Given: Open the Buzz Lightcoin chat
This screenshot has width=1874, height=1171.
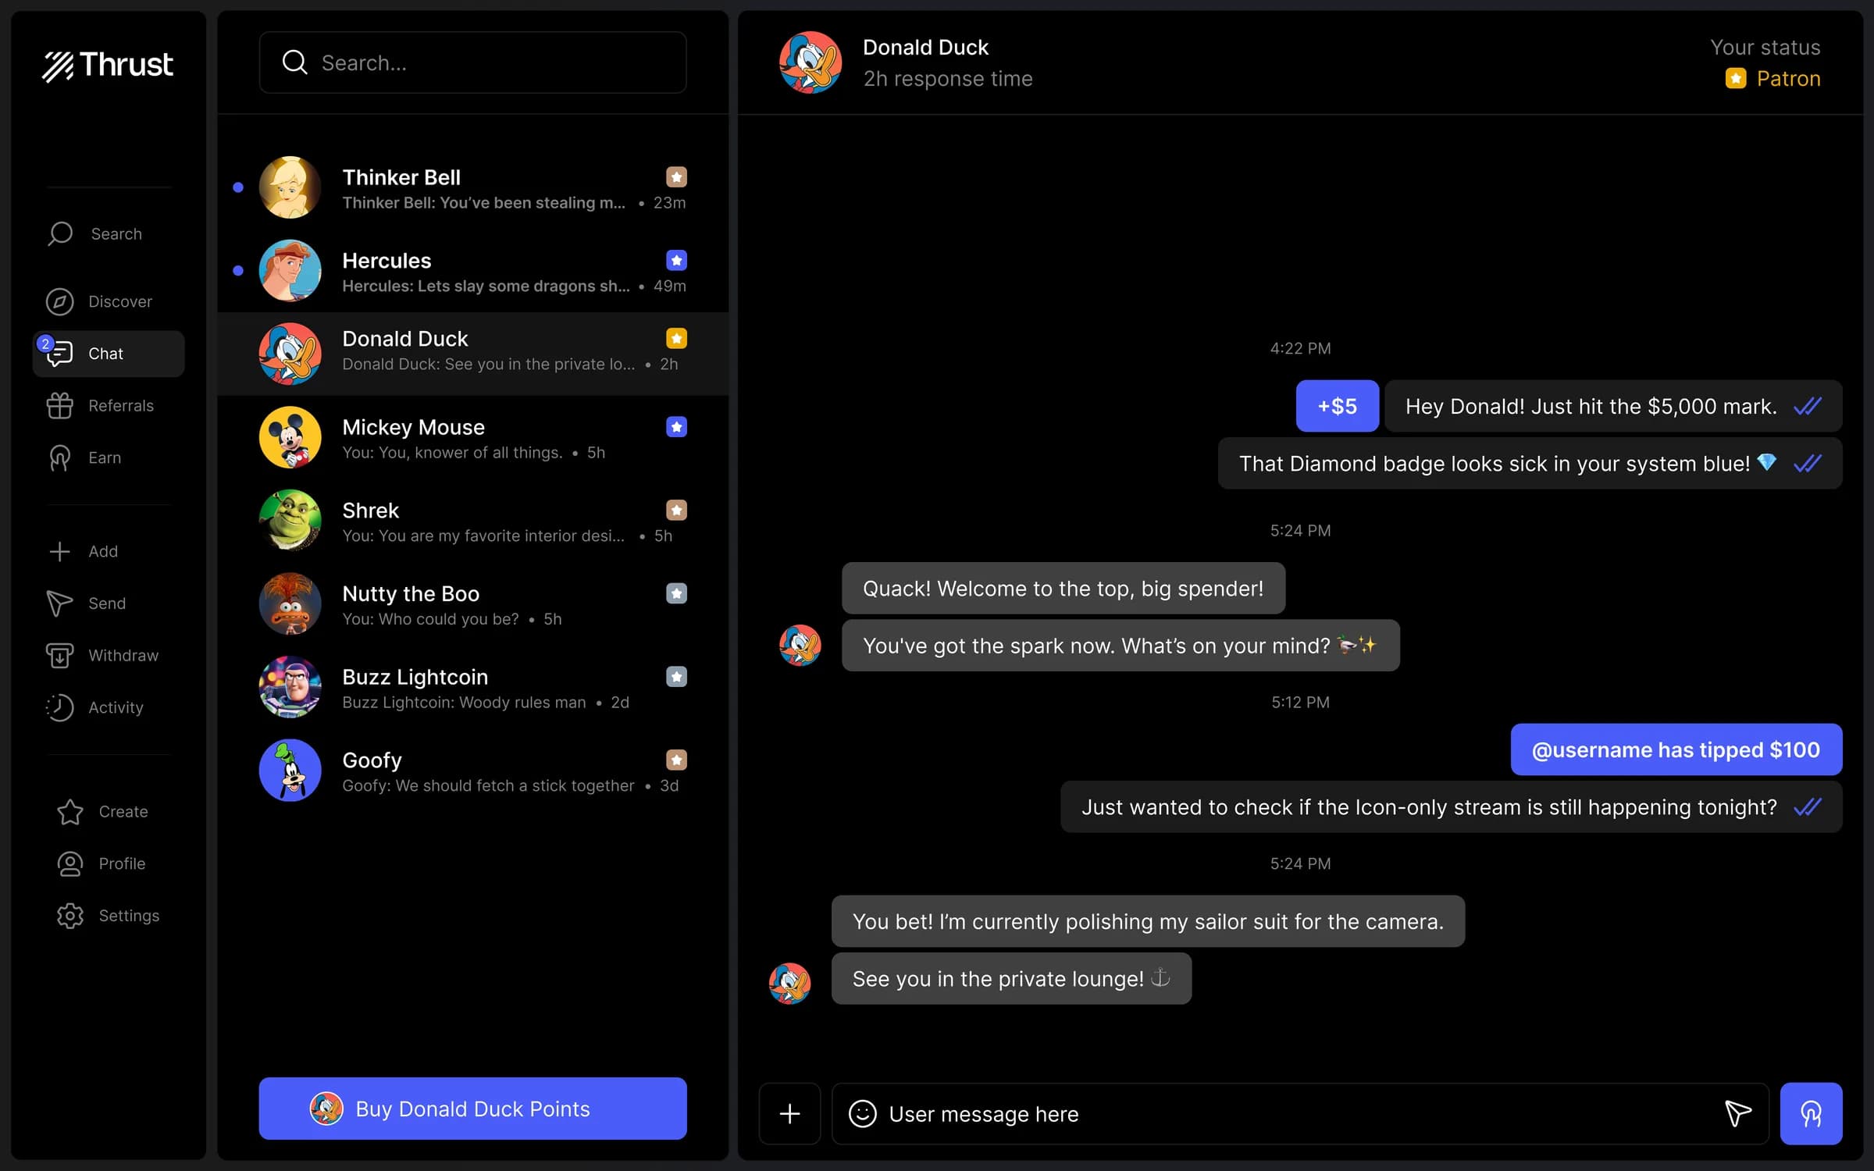Looking at the screenshot, I should click(x=472, y=687).
